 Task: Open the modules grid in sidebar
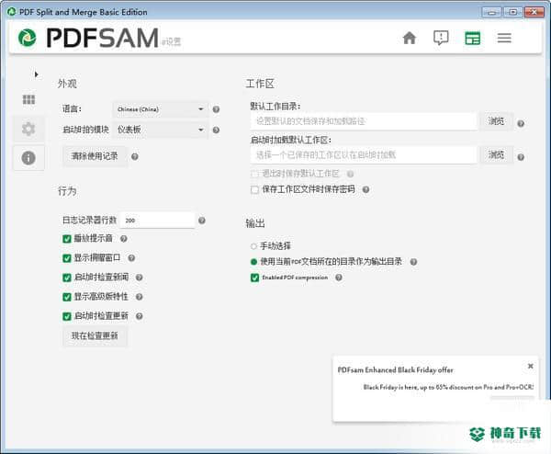click(28, 99)
